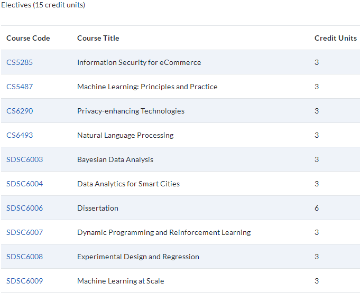Open the CS5285 course link
This screenshot has width=360, height=293.
(x=20, y=62)
